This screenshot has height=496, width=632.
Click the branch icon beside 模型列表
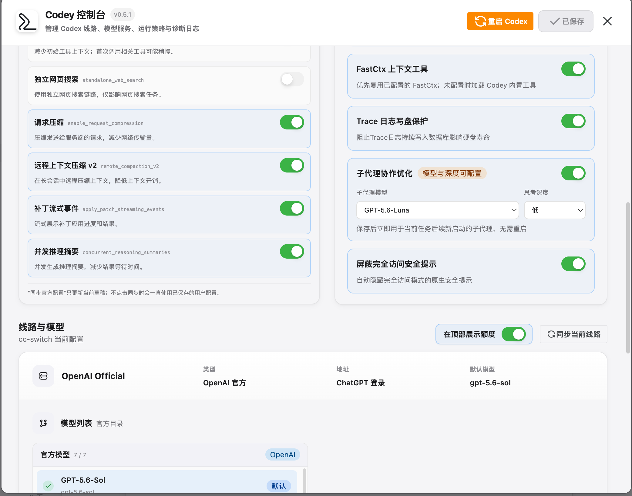[43, 423]
